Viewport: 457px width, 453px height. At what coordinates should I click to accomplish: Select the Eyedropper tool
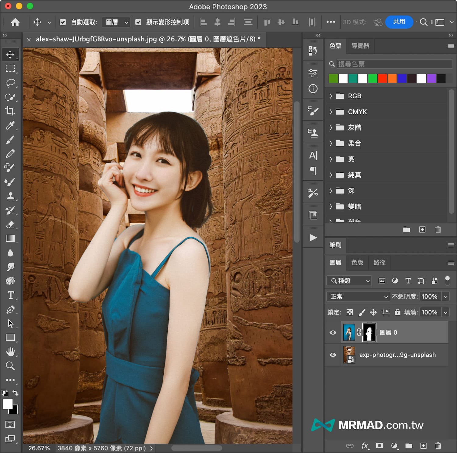coord(10,125)
